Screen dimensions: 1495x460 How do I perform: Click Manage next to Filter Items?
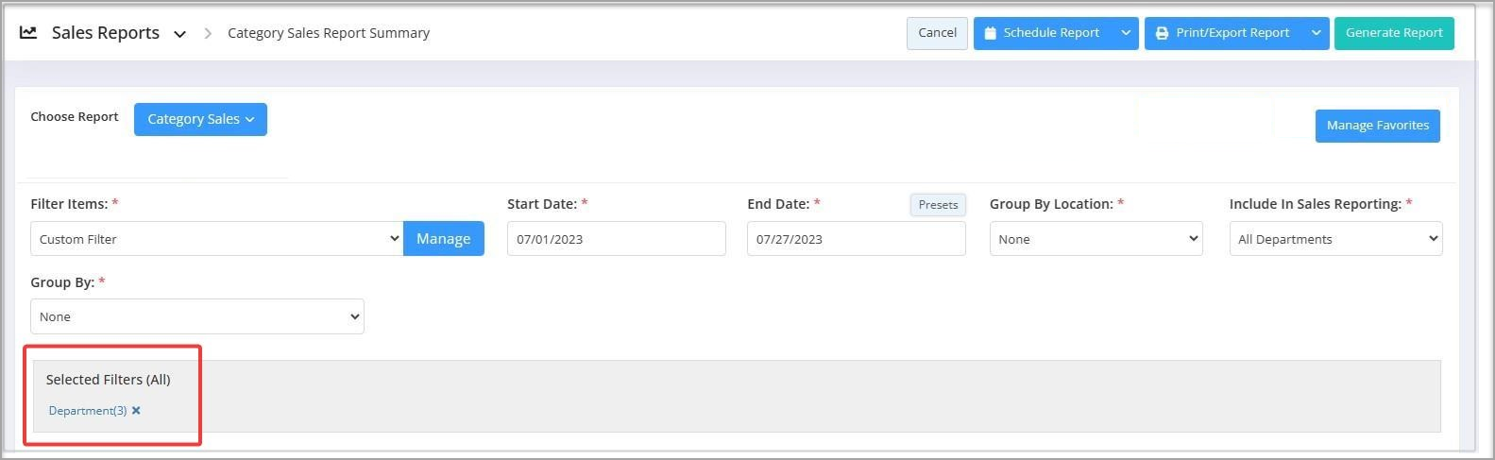pos(444,239)
